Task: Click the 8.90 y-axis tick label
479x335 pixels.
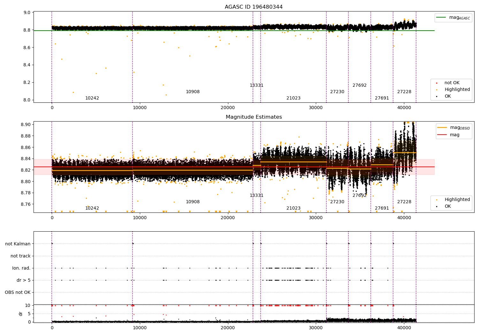Action: [x=26, y=124]
